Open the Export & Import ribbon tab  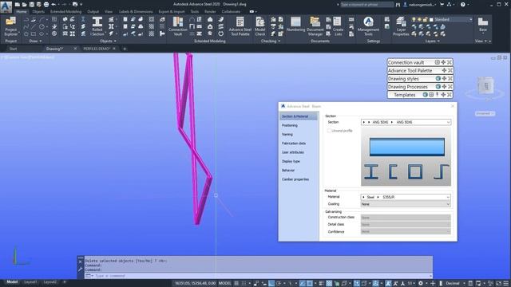coord(172,11)
